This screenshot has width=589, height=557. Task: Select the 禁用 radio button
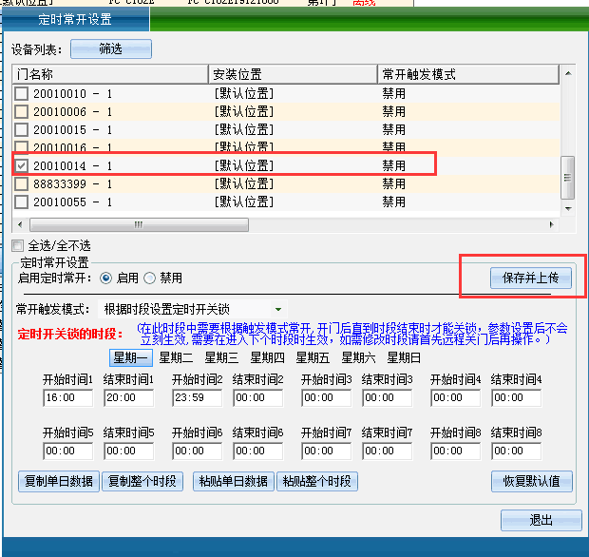click(x=149, y=278)
